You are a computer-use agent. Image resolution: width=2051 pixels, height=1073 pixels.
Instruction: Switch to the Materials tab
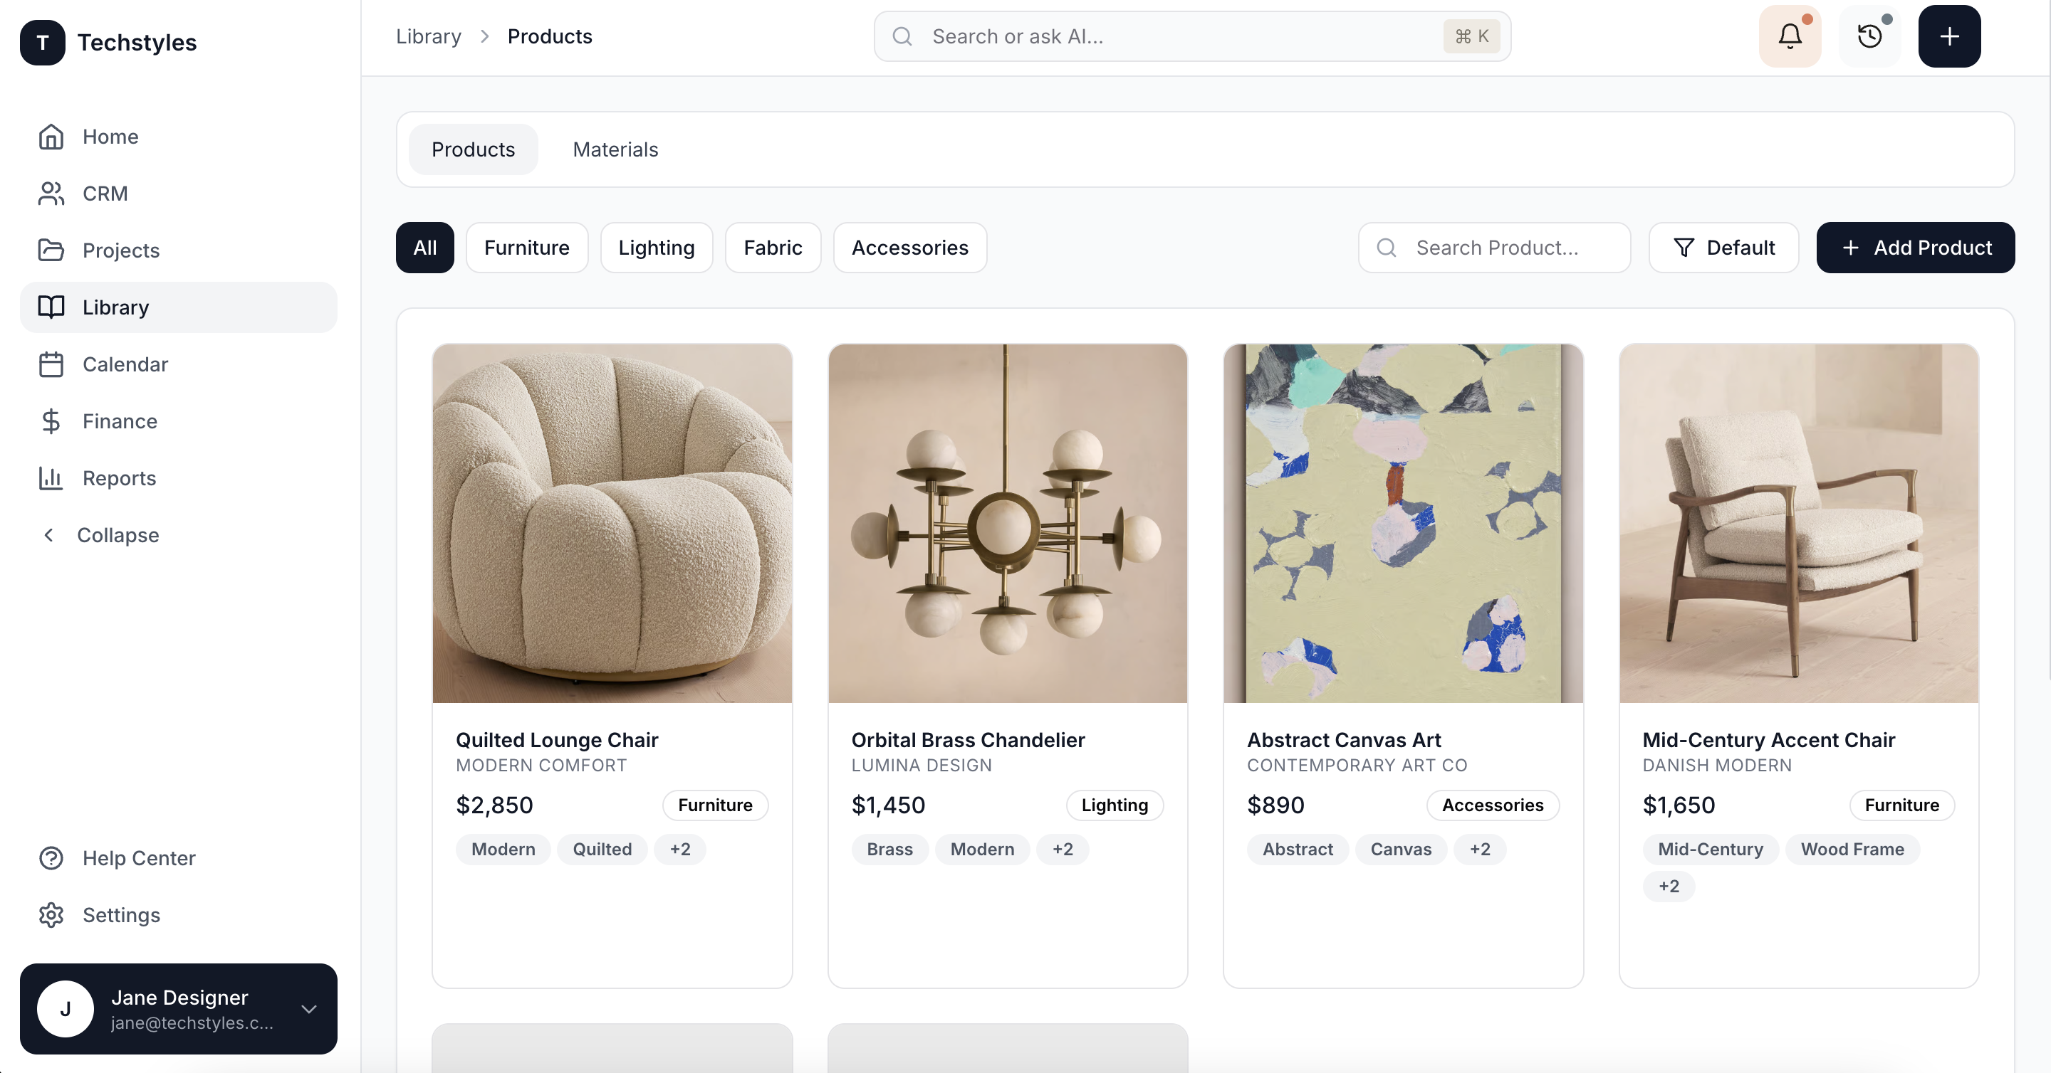click(615, 149)
